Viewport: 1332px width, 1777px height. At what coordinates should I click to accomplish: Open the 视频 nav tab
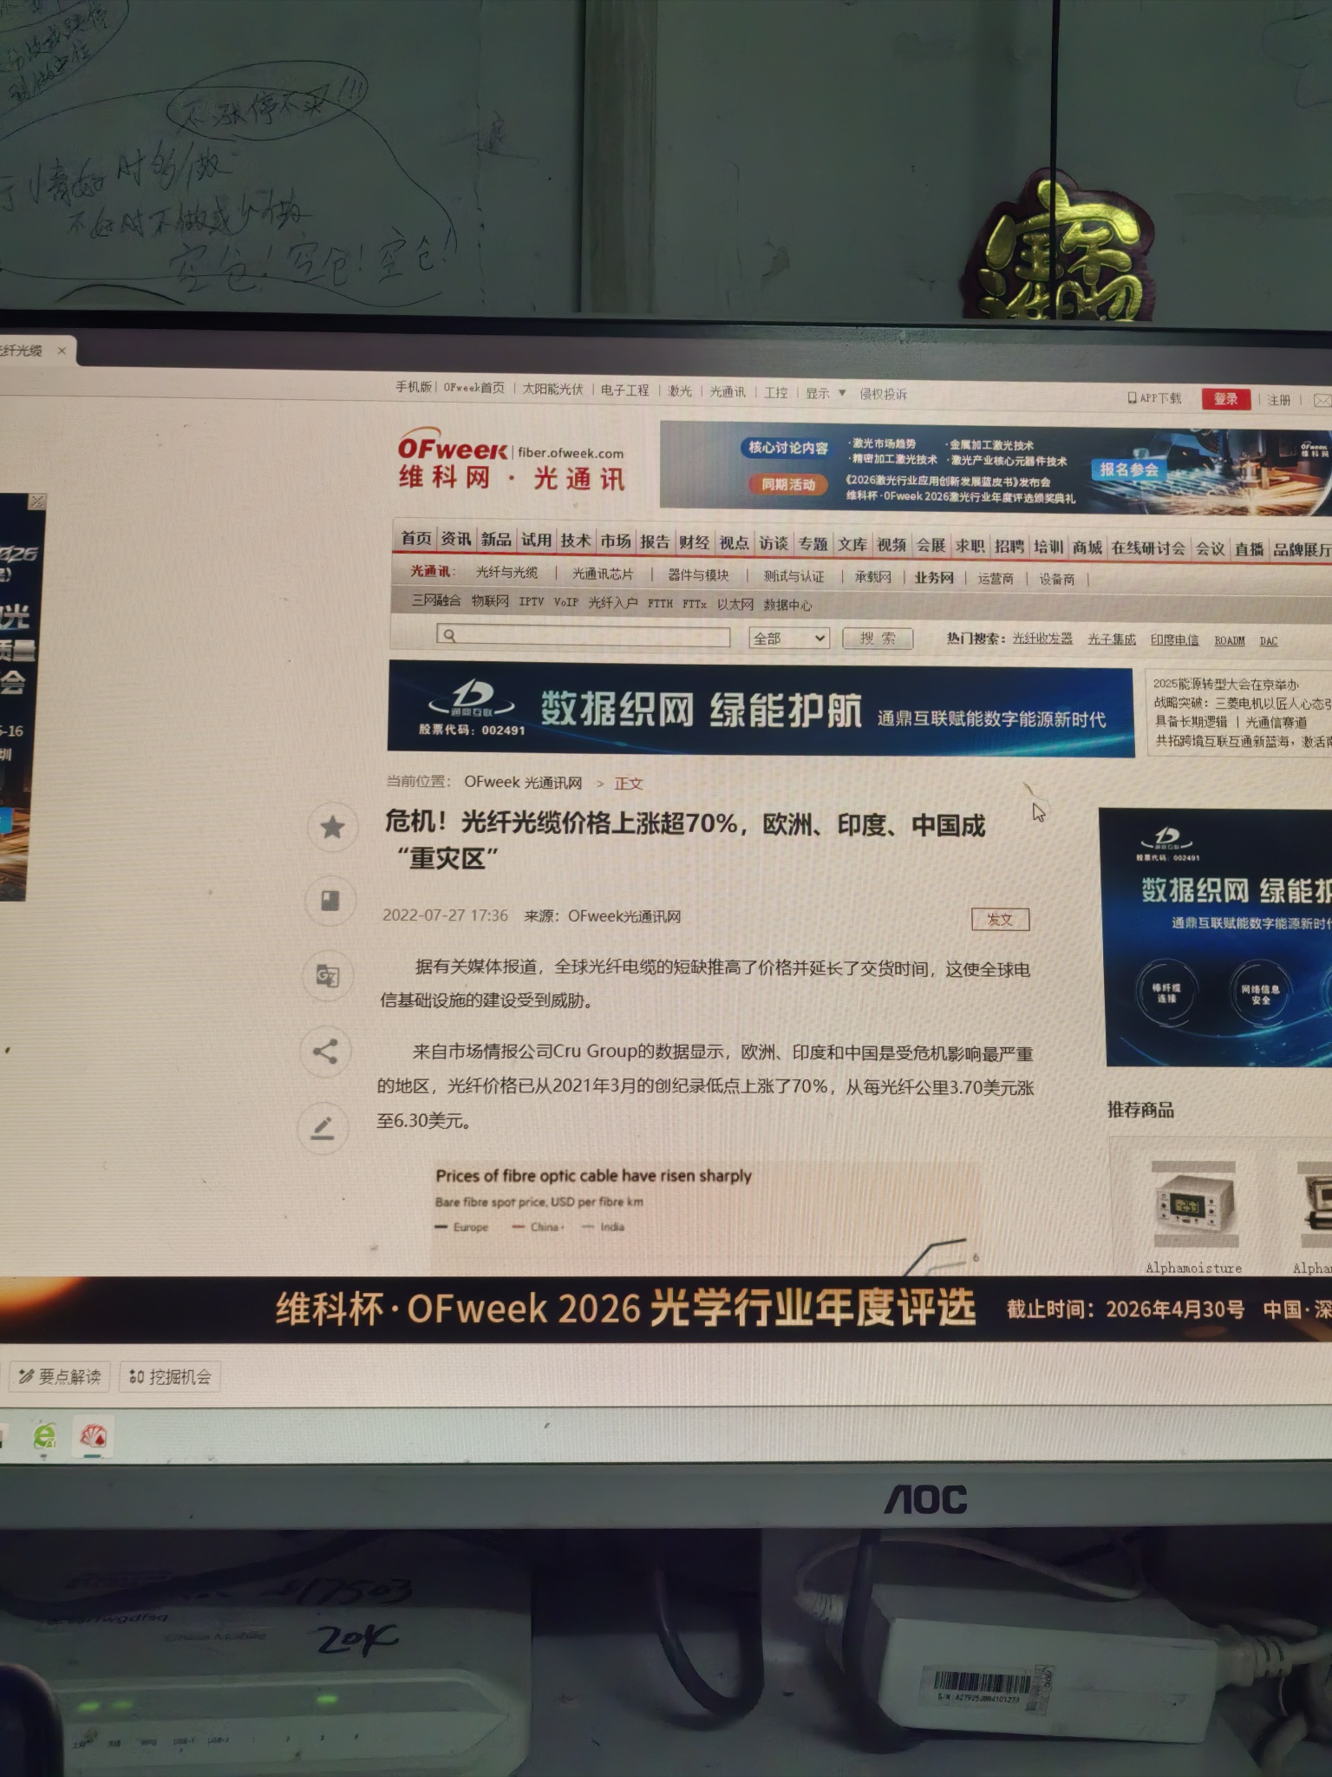pyautogui.click(x=891, y=545)
